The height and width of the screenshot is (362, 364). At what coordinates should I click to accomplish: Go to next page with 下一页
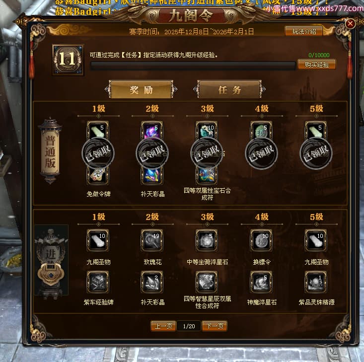[215, 326]
